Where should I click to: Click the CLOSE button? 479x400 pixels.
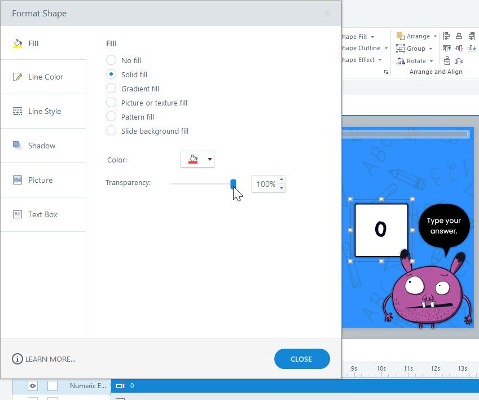click(x=302, y=359)
